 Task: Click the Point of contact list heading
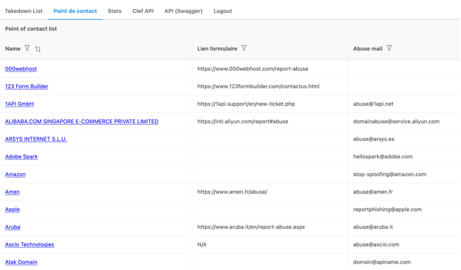pyautogui.click(x=31, y=28)
